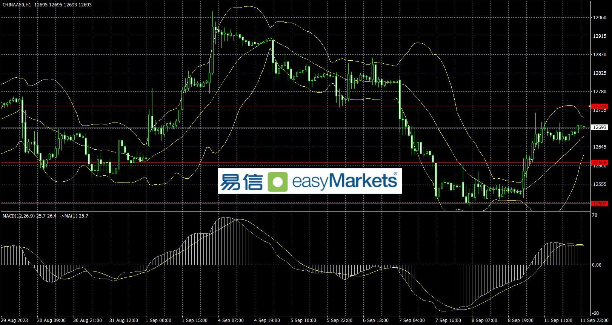This screenshot has width=612, height=325.
Task: Click the 30 Aug 21:00 time label
Action: click(x=88, y=320)
